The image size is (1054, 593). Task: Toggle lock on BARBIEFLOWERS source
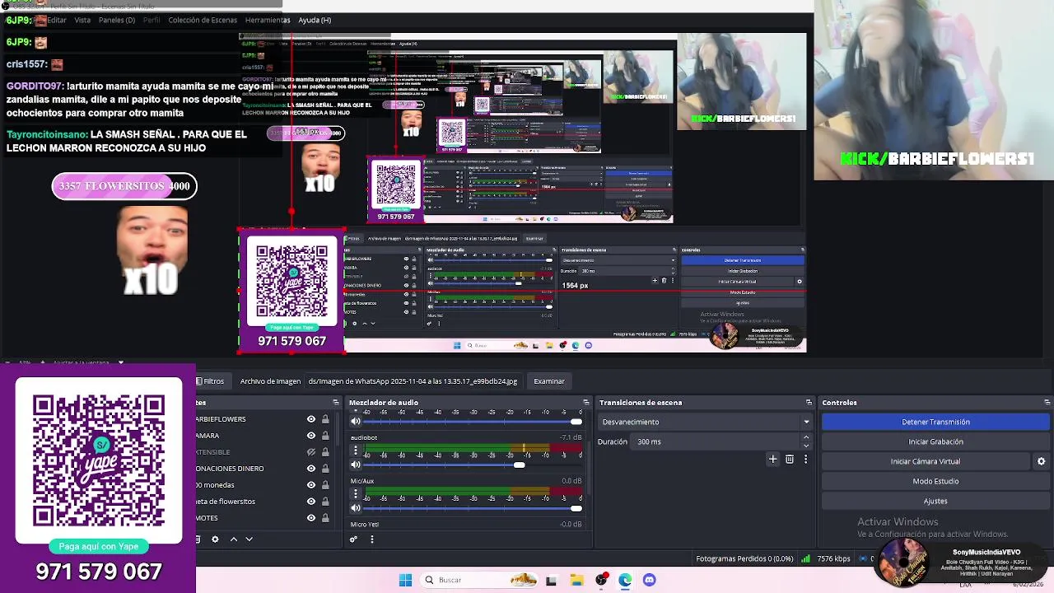(x=325, y=419)
